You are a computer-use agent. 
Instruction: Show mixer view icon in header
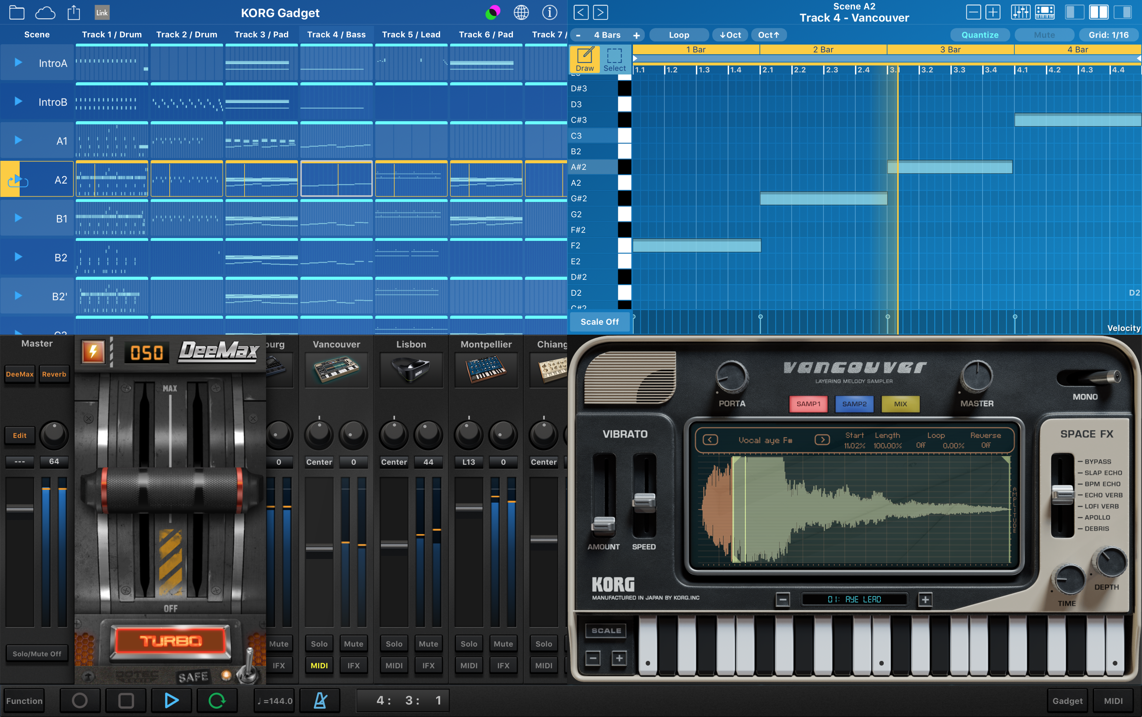click(x=1020, y=12)
